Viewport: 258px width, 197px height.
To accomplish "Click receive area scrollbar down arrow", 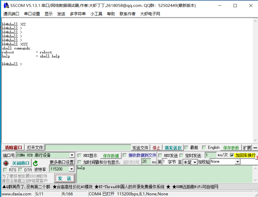I will pyautogui.click(x=255, y=140).
